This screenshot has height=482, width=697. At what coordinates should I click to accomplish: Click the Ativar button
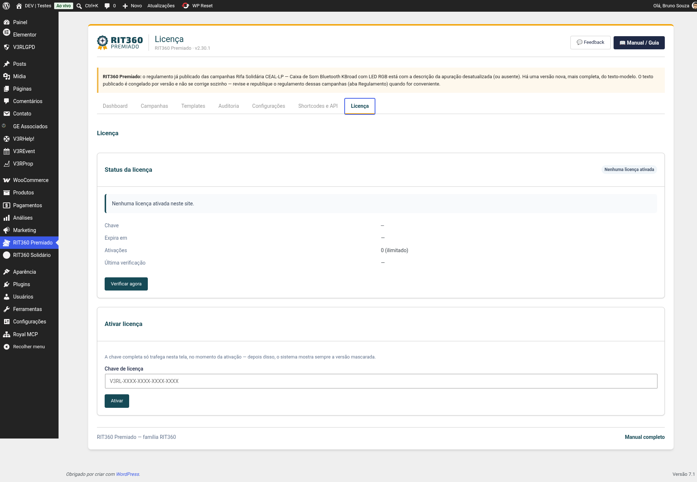[117, 401]
